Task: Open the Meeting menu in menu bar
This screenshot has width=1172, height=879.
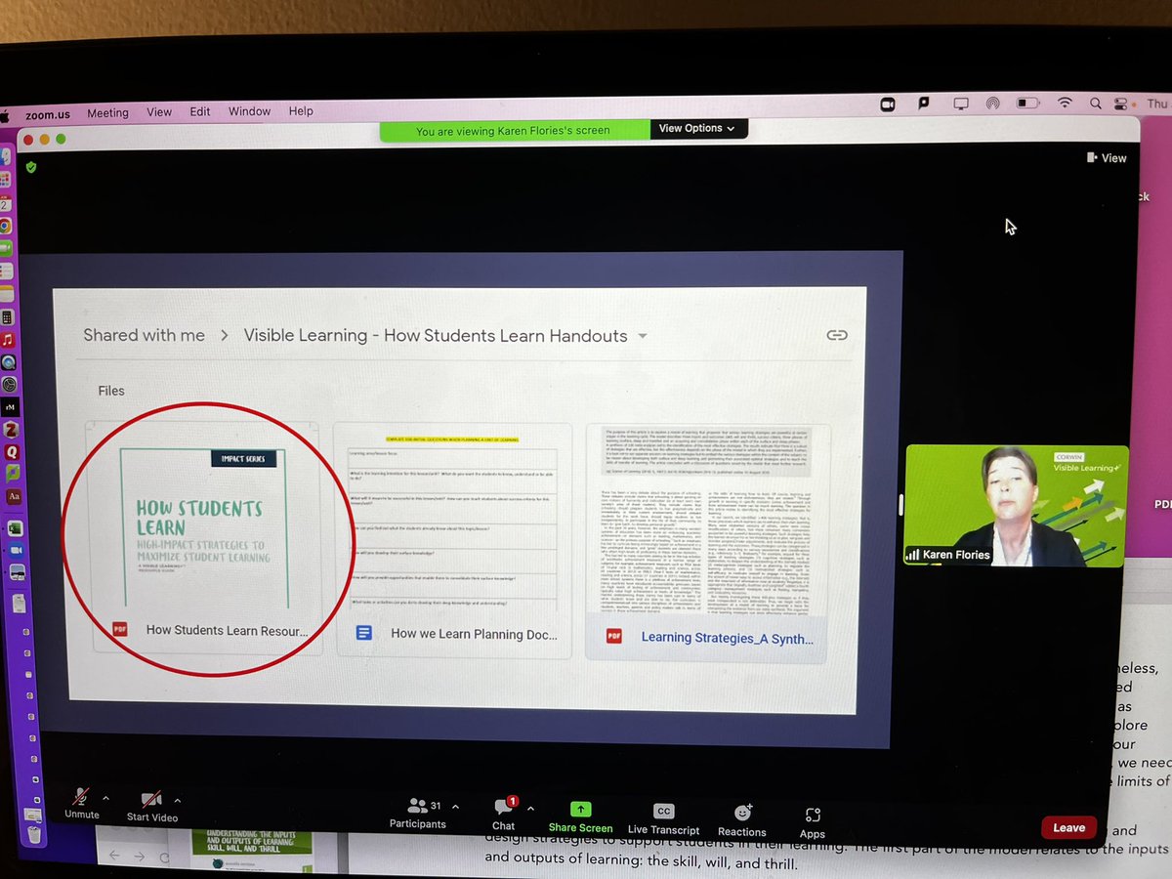Action: (107, 112)
